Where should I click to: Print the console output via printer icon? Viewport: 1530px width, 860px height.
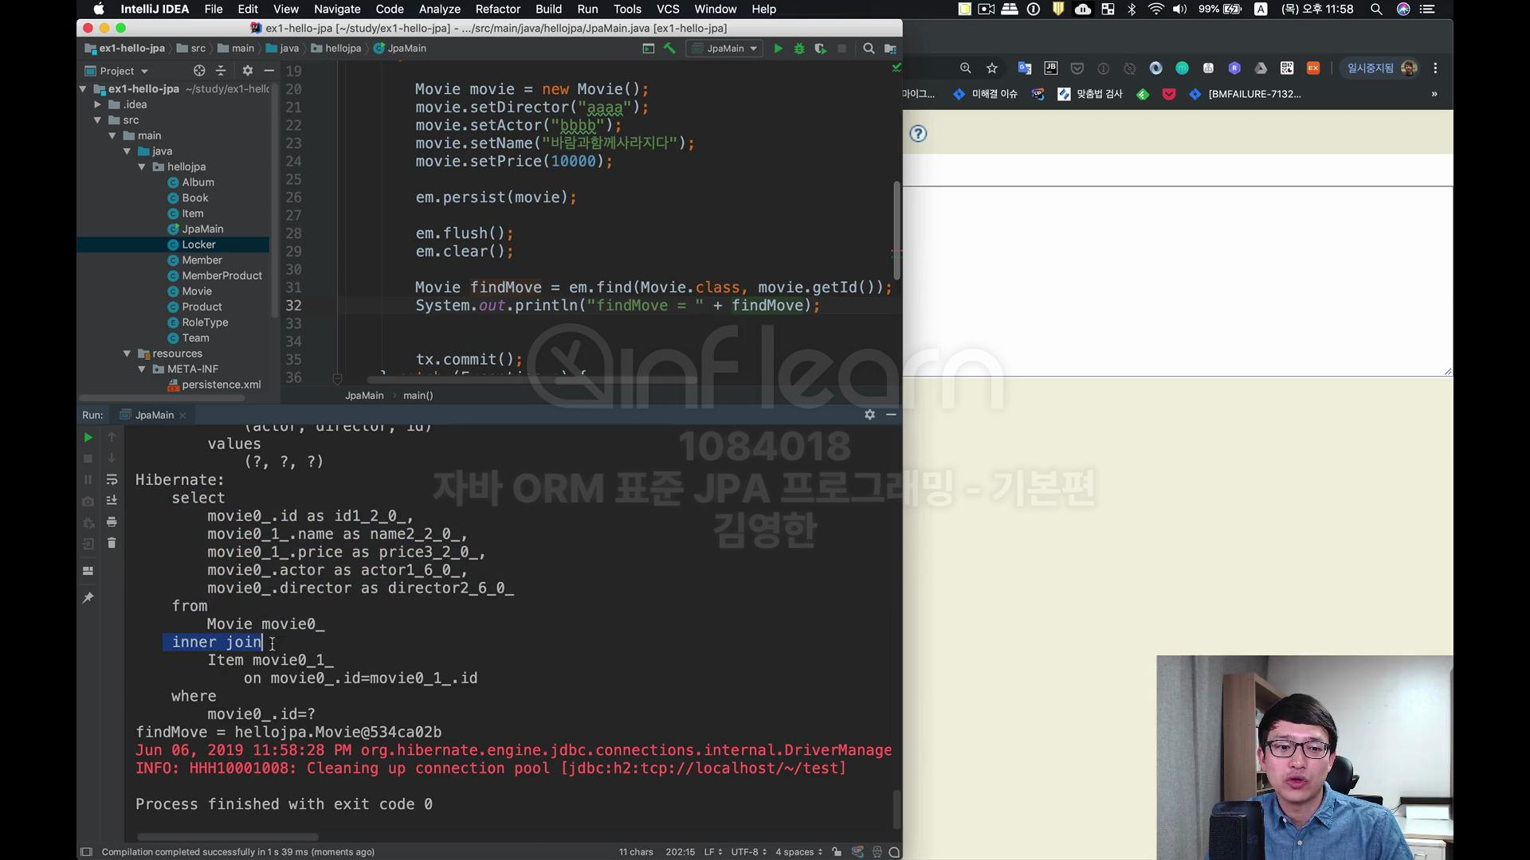pyautogui.click(x=112, y=522)
